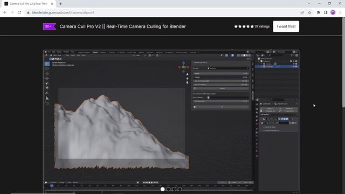The height and width of the screenshot is (194, 345).
Task: Toggle eye visibility for Landscape row
Action: [293, 66]
